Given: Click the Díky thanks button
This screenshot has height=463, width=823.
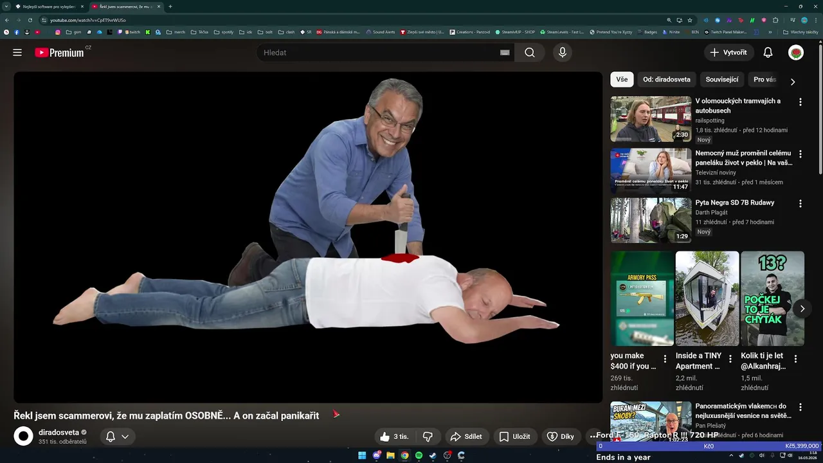Looking at the screenshot, I should (x=561, y=437).
